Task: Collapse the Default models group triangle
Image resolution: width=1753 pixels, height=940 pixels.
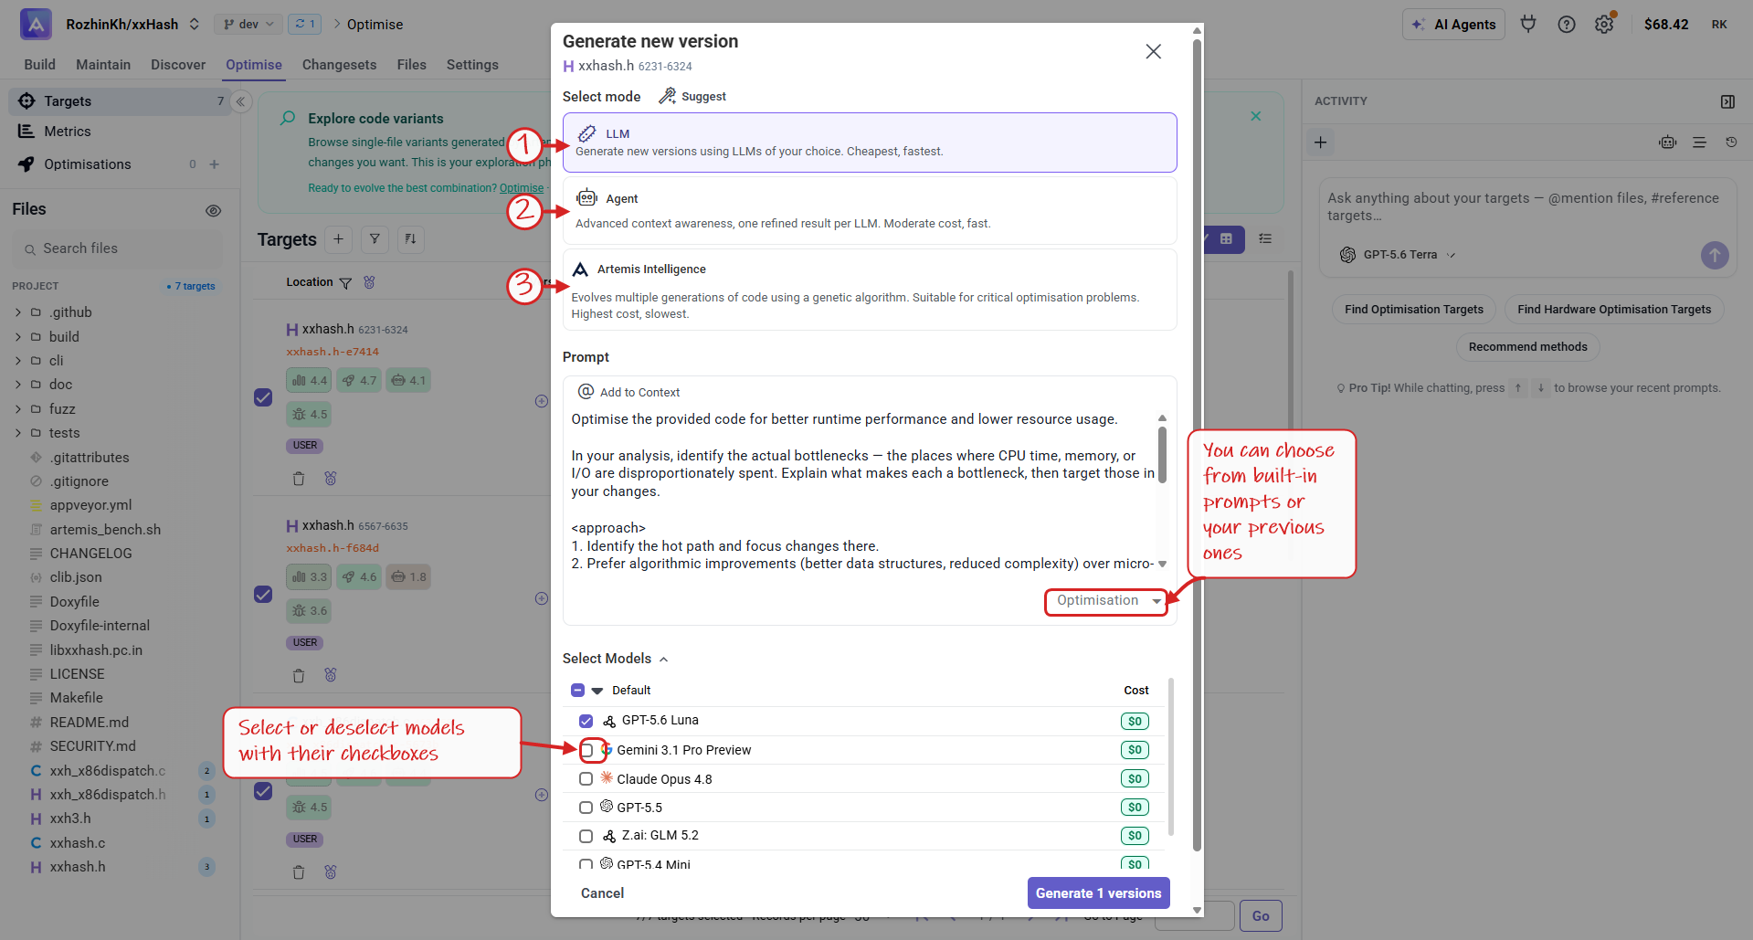Action: pos(597,691)
